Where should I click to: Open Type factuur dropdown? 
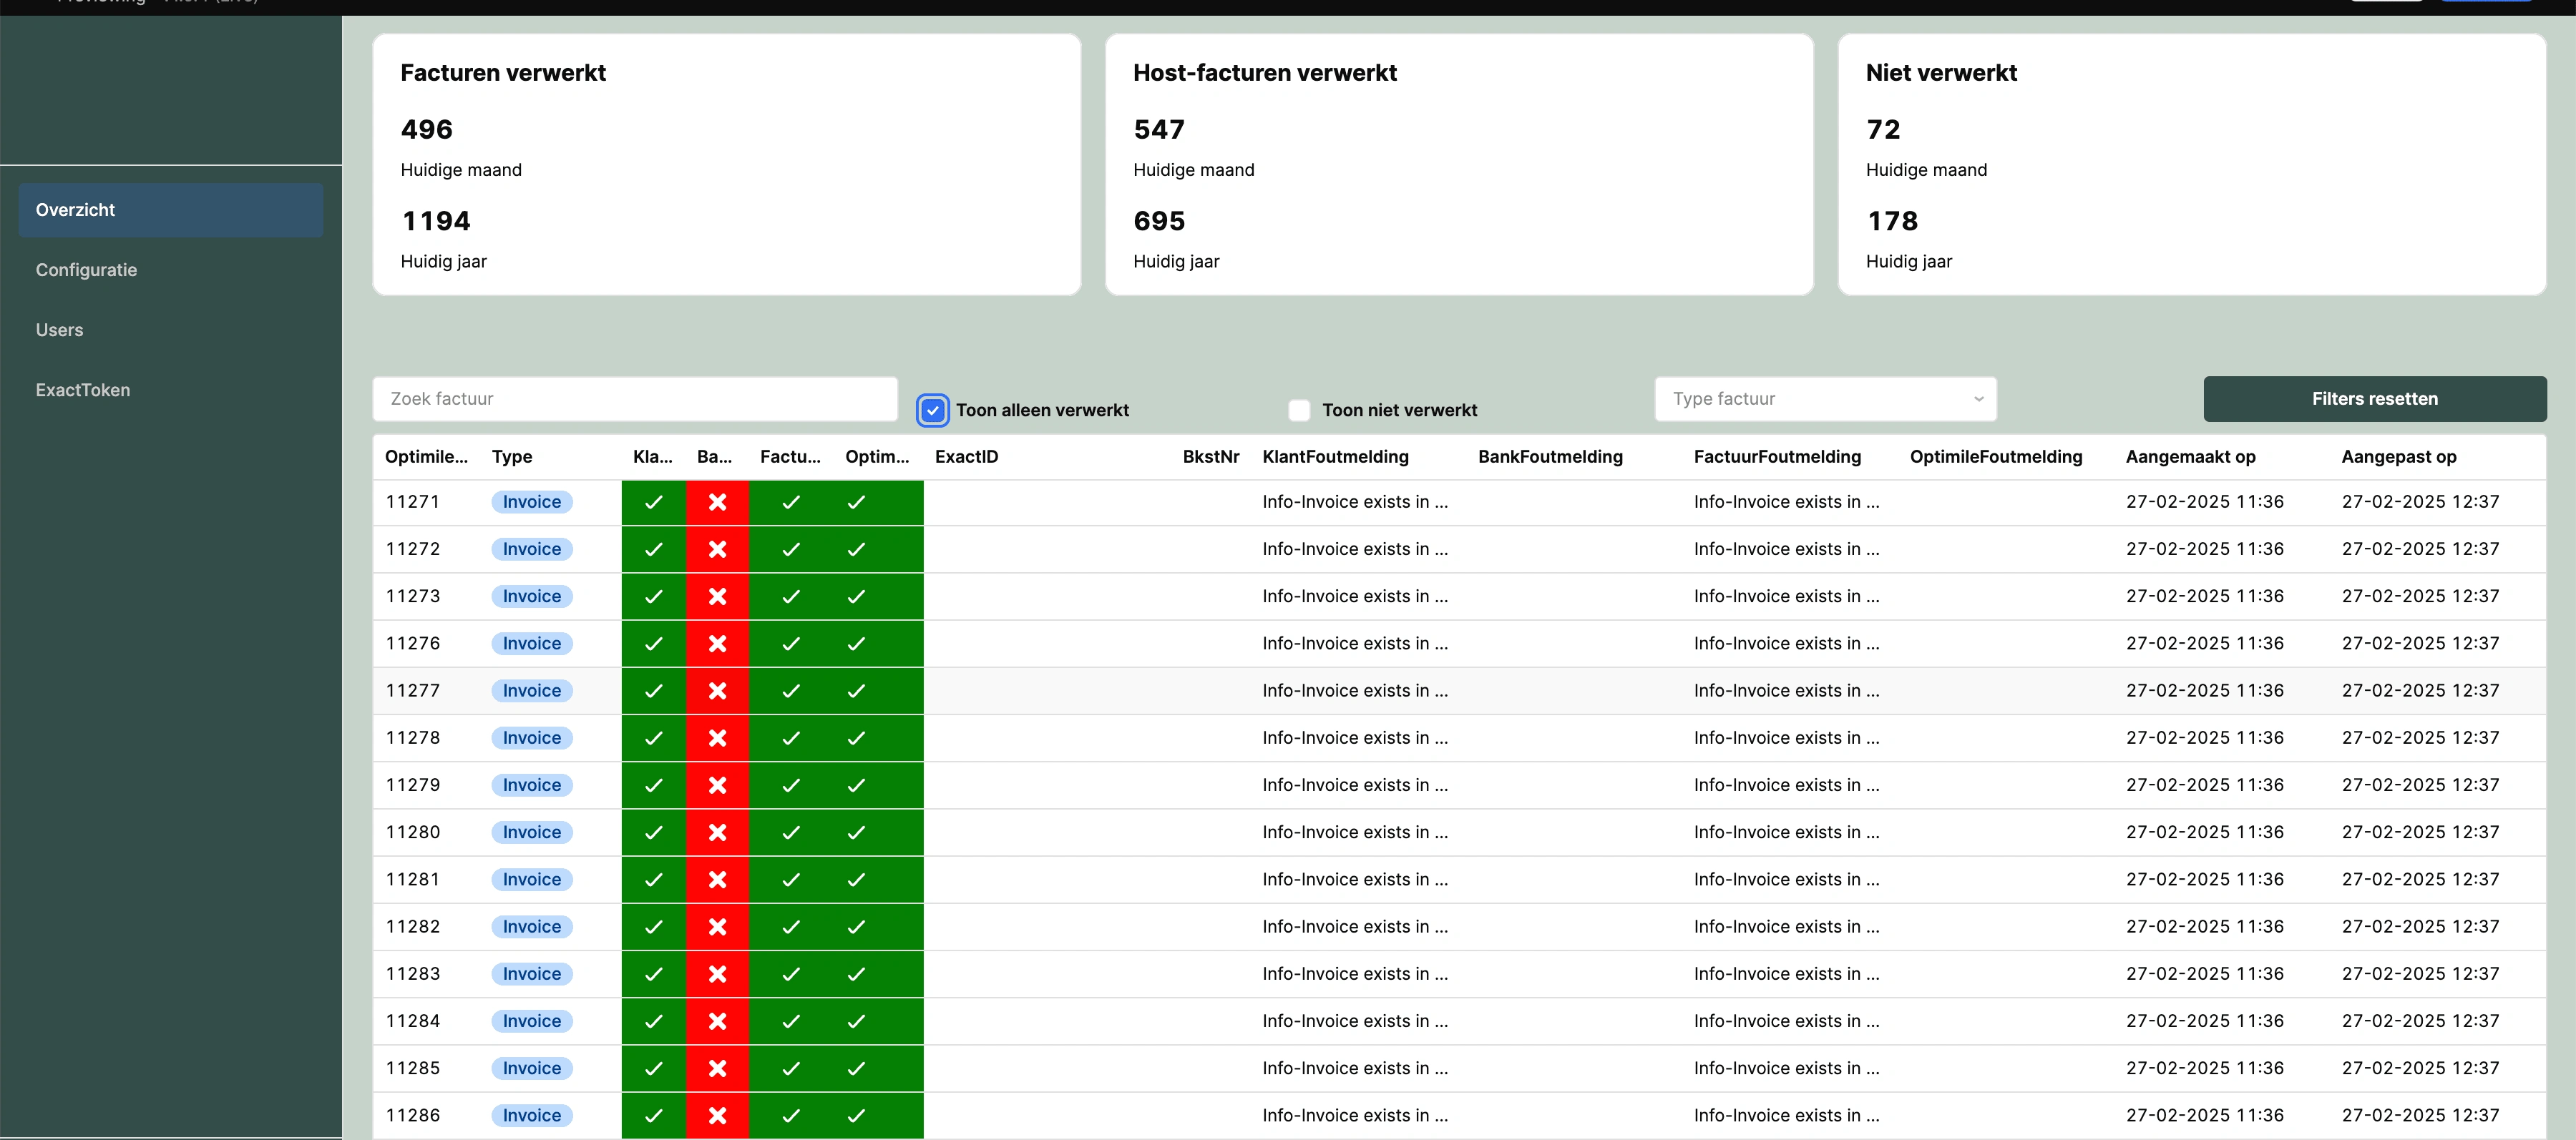pyautogui.click(x=1824, y=398)
